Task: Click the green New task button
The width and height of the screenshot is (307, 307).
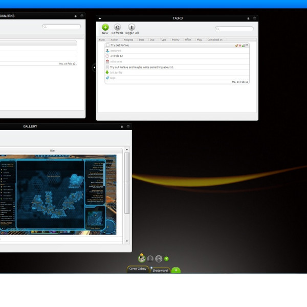Action: pos(105,28)
